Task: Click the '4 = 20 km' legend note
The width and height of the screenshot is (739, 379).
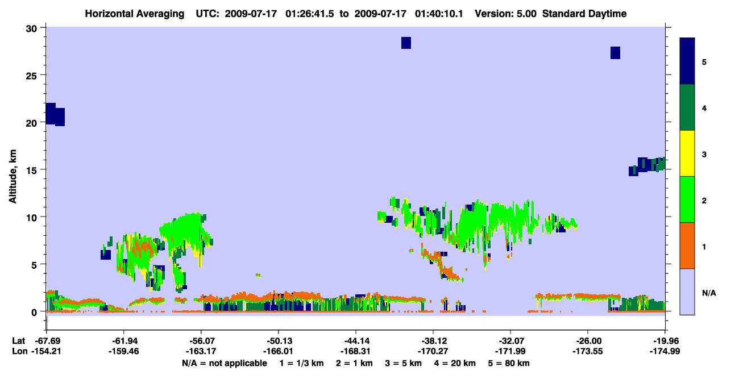Action: 455,363
